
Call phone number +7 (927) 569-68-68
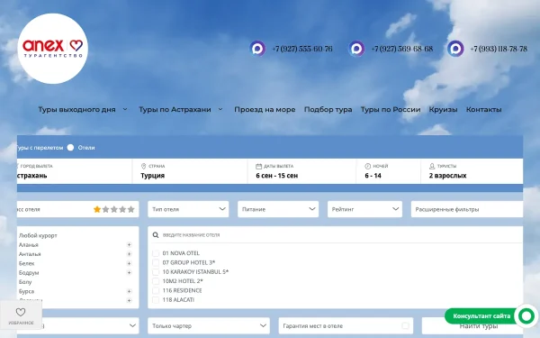[402, 49]
